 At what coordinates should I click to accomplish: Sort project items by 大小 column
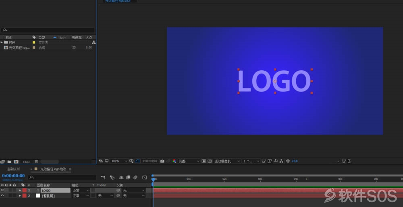[x=62, y=37]
